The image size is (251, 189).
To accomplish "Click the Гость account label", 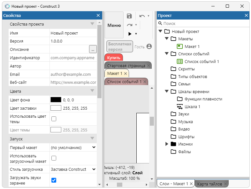I will 140,47.
